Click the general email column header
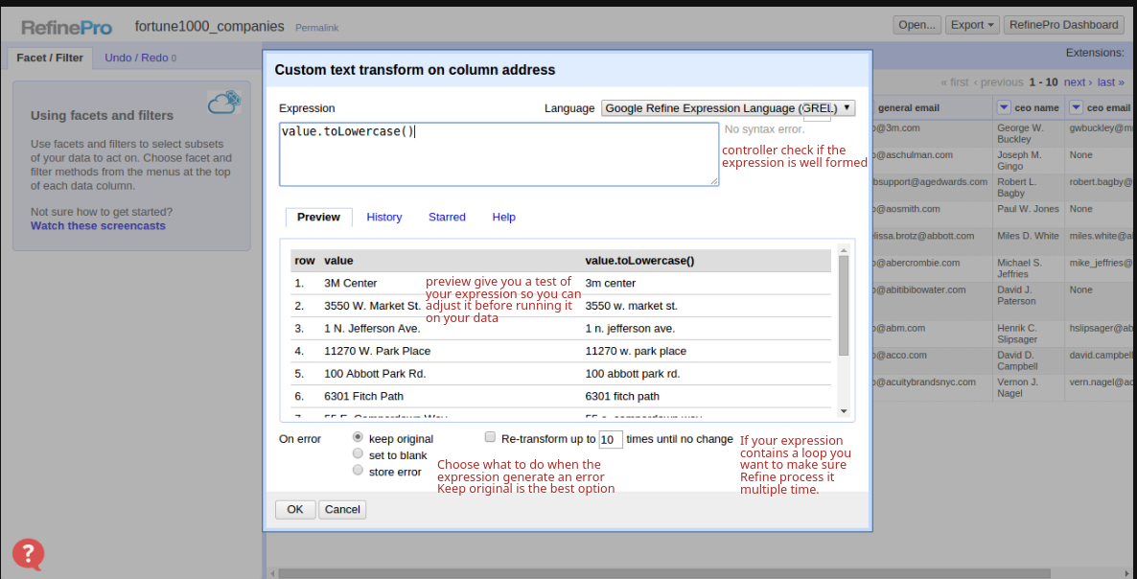This screenshot has height=579, width=1137. (909, 107)
